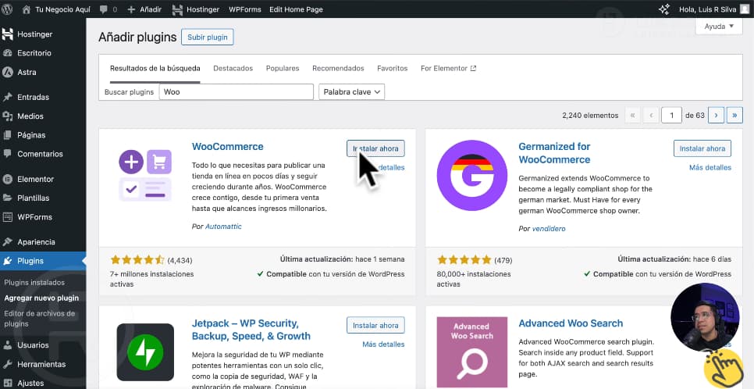The height and width of the screenshot is (389, 754).
Task: Switch to the Destacados tab
Action: (x=233, y=69)
